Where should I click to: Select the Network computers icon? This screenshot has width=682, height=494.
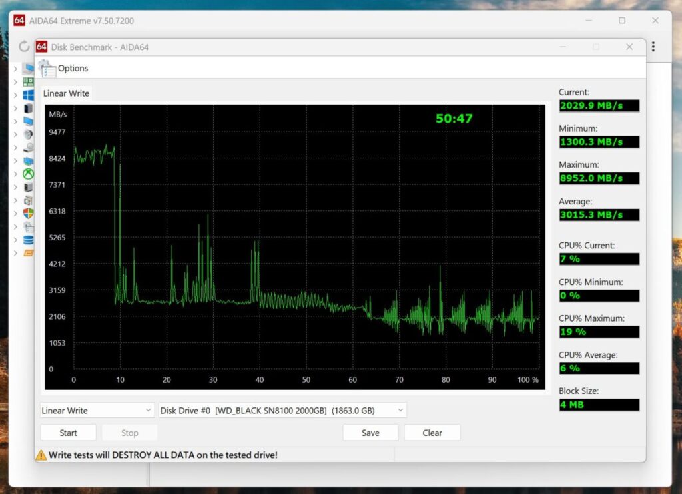click(28, 161)
